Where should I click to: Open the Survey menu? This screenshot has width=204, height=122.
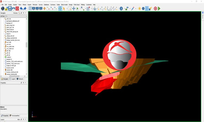click(x=40, y=5)
